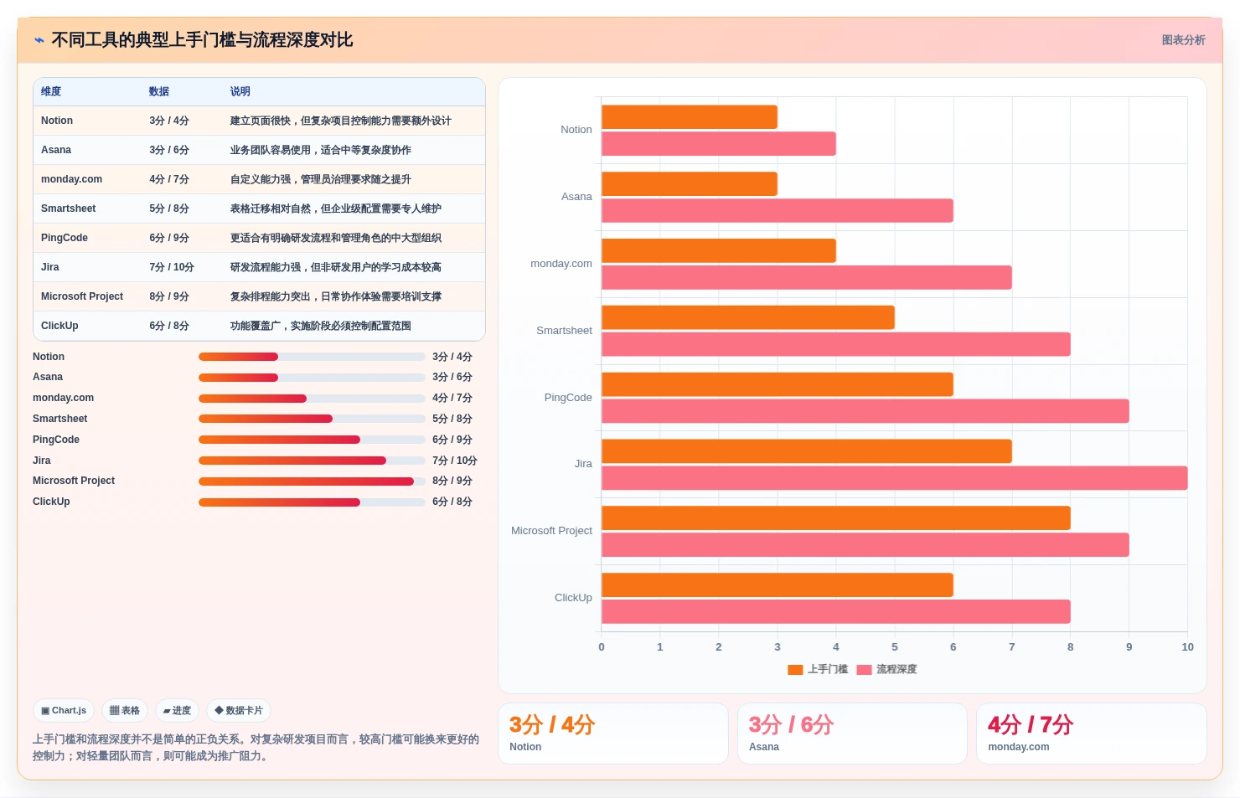Open the monday.com 4分 / 7分 data card
Viewport: 1240px width, 798px height.
coord(1092,734)
